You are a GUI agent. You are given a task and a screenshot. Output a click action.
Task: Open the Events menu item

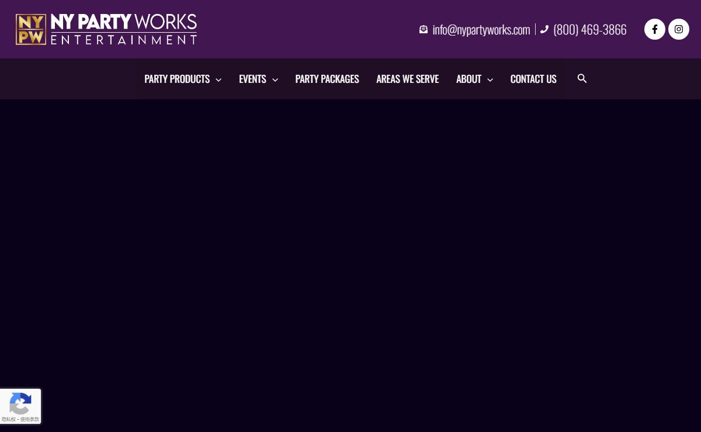252,79
